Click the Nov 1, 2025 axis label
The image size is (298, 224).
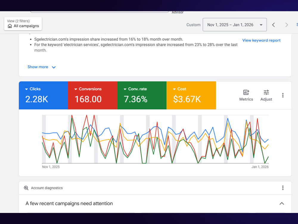pyautogui.click(x=51, y=167)
